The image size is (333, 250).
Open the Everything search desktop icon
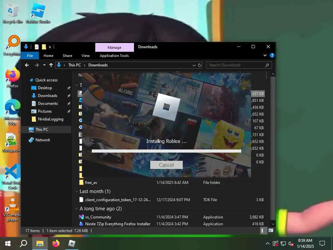tap(12, 46)
